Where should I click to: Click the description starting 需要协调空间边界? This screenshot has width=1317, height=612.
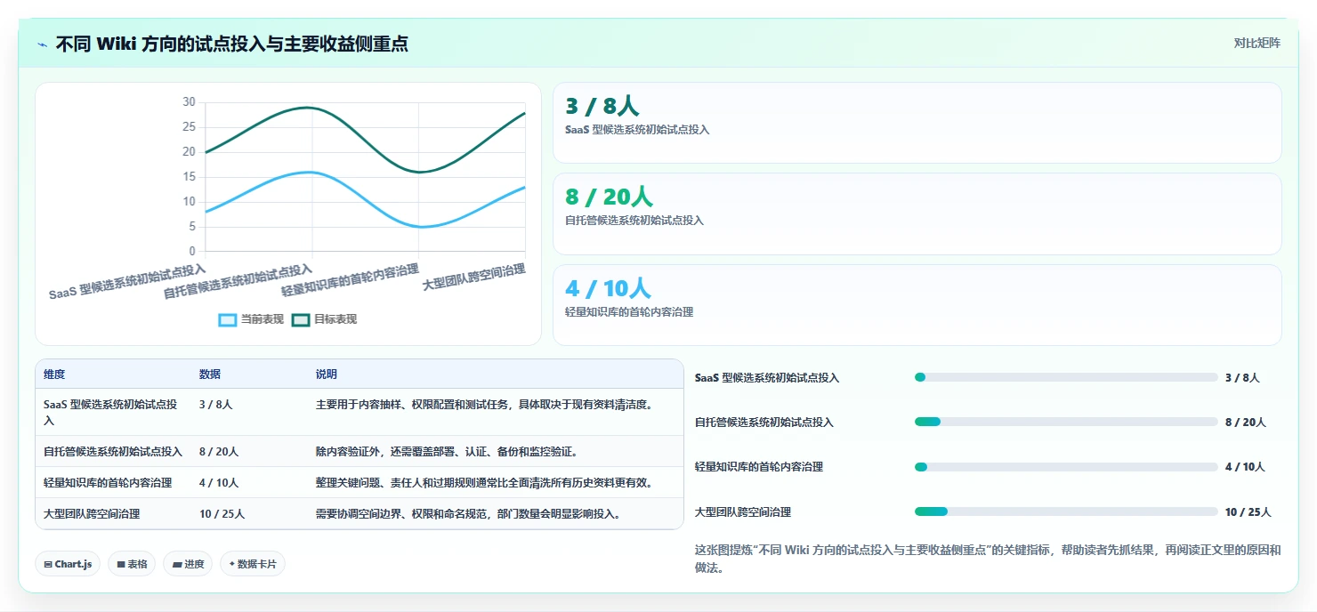coord(468,514)
